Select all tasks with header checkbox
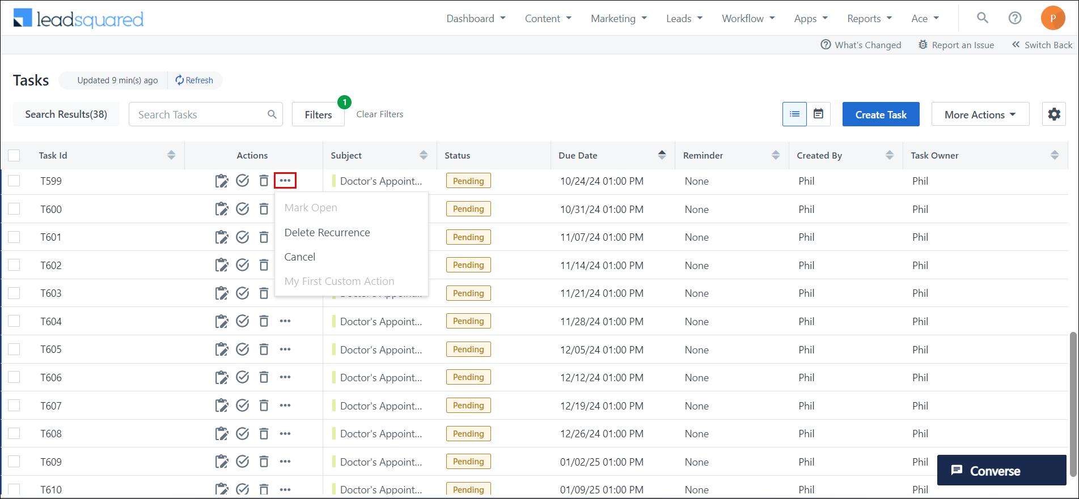The height and width of the screenshot is (499, 1079). [14, 155]
